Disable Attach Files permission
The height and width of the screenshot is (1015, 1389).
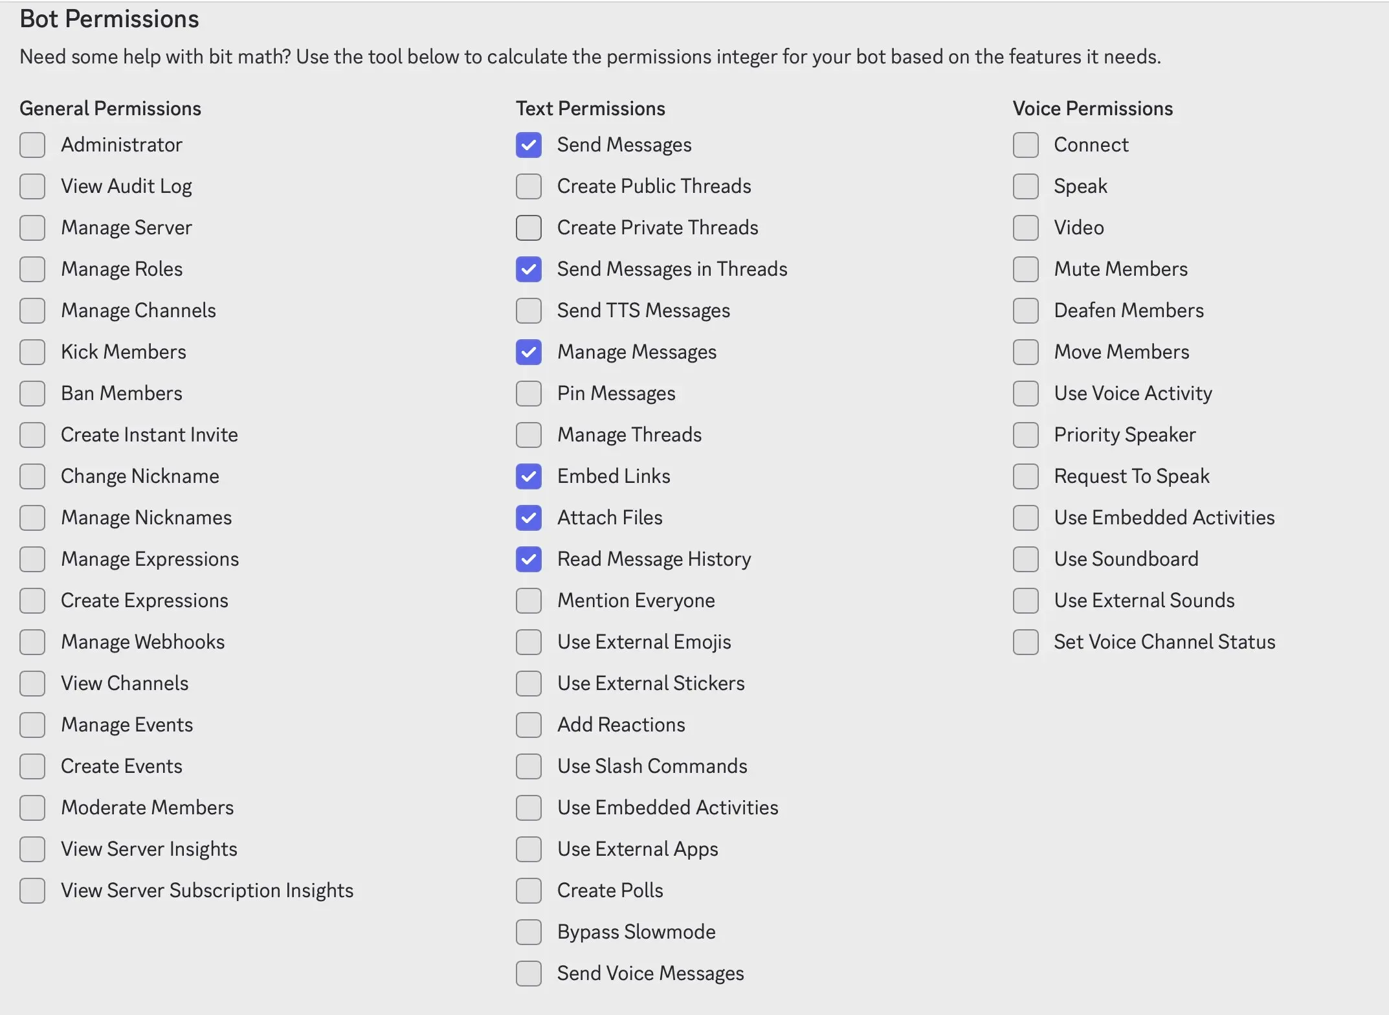[529, 518]
